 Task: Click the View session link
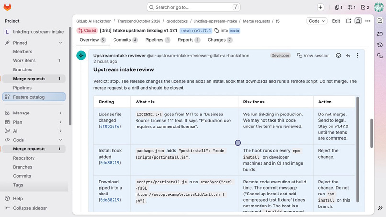[313, 56]
